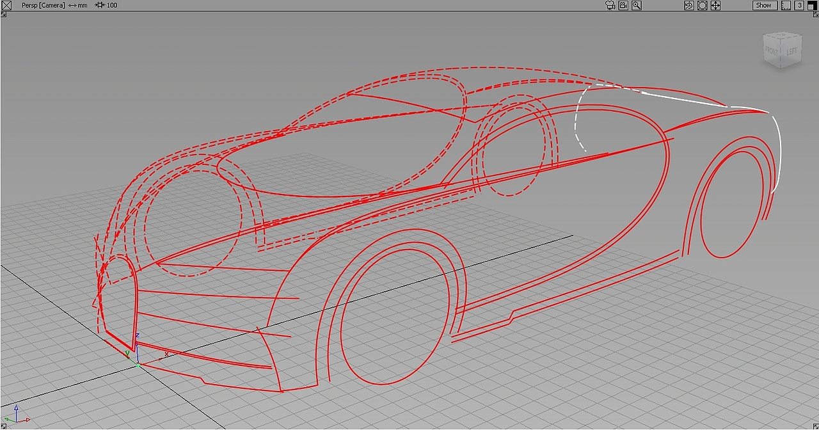Select the track/pan arrows icon
The image size is (819, 430).
715,5
